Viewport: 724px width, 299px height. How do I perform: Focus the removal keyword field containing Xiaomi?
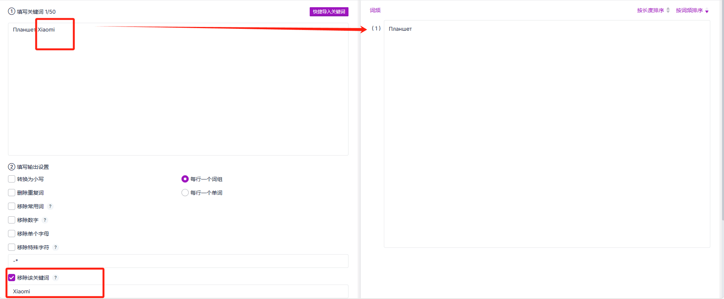pyautogui.click(x=178, y=291)
